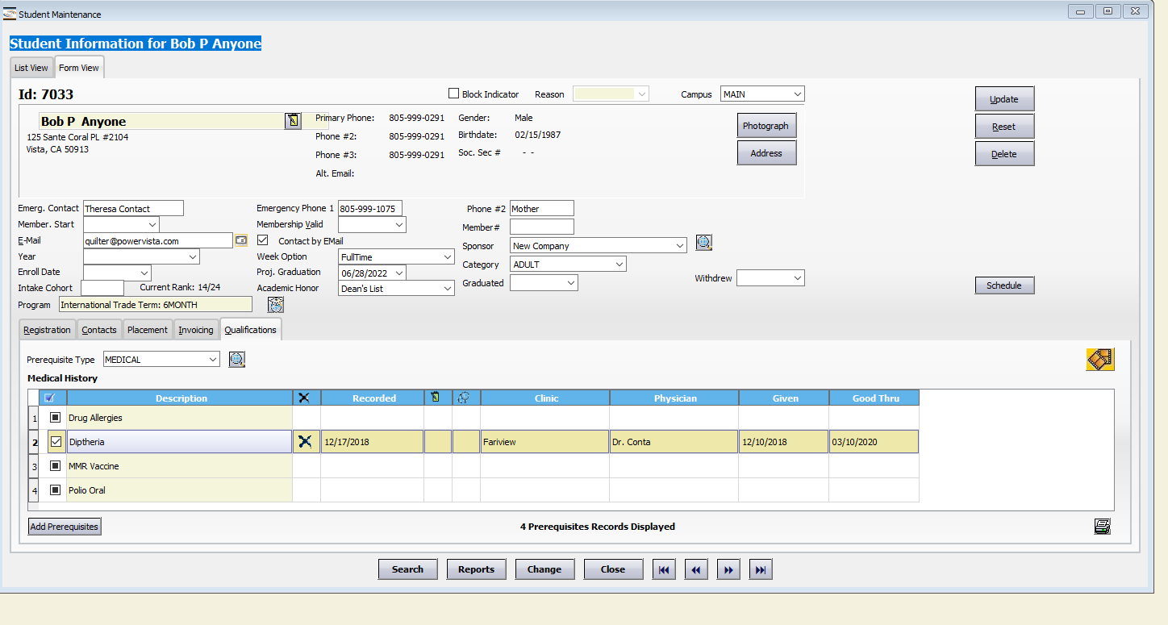
Task: Click the Close button at bottom
Action: pyautogui.click(x=613, y=569)
